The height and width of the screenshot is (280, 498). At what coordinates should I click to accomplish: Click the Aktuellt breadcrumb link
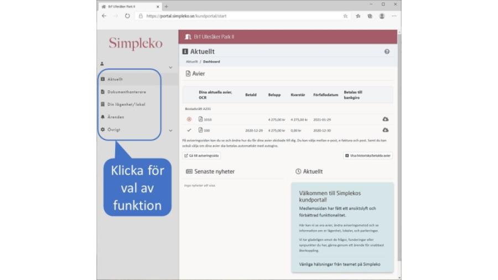point(191,61)
